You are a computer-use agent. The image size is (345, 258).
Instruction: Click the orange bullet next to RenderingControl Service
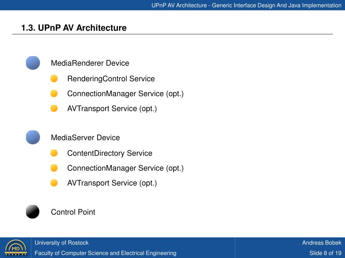pos(54,79)
